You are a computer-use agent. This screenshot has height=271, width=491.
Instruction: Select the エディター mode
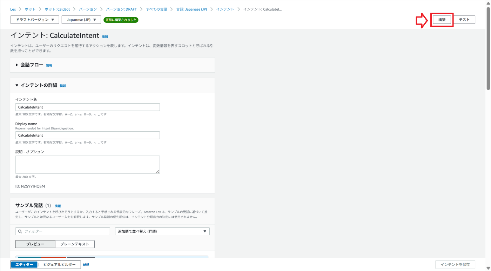[x=24, y=265]
